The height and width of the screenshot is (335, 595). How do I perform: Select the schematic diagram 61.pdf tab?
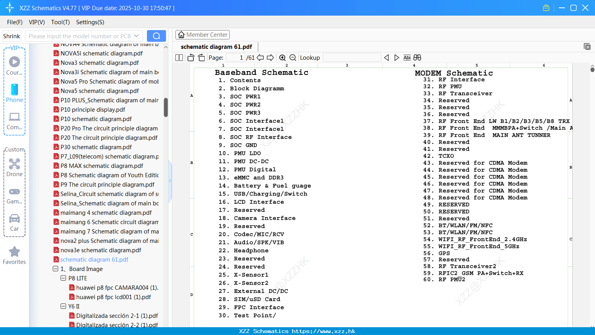tap(216, 46)
